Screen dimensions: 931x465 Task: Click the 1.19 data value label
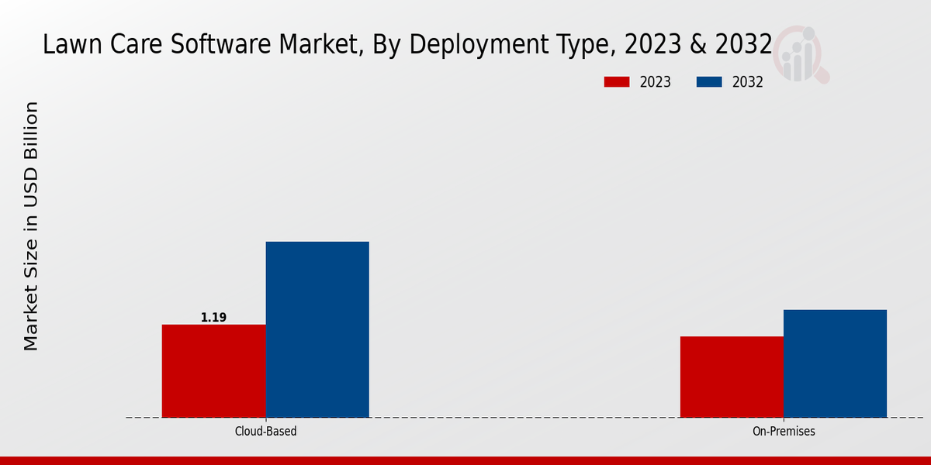(x=213, y=317)
